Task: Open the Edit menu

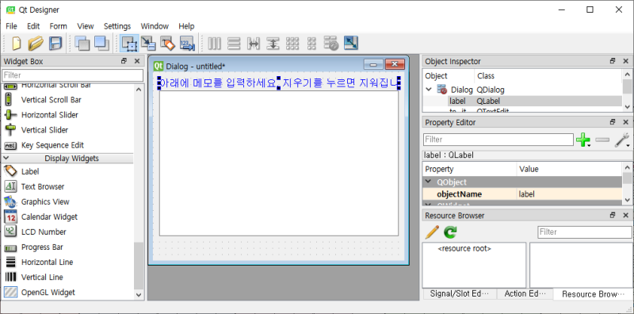Action: pyautogui.click(x=33, y=26)
